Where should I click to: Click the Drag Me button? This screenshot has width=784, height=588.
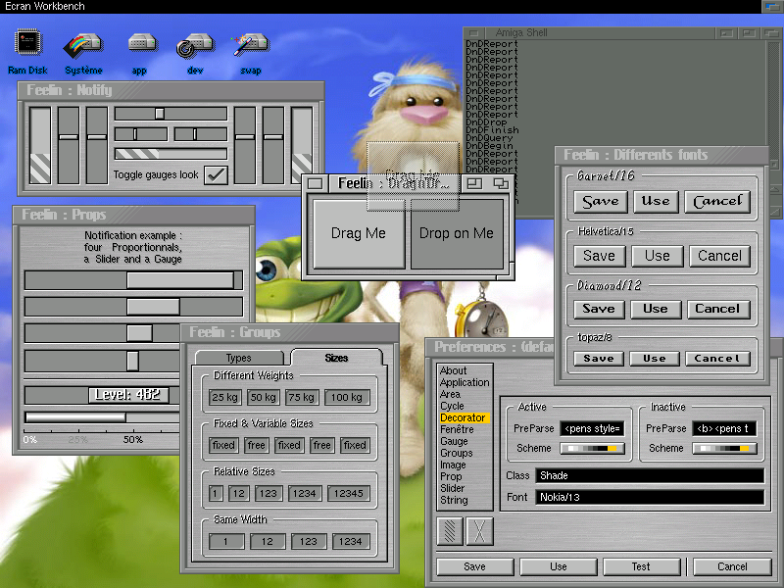(x=359, y=233)
